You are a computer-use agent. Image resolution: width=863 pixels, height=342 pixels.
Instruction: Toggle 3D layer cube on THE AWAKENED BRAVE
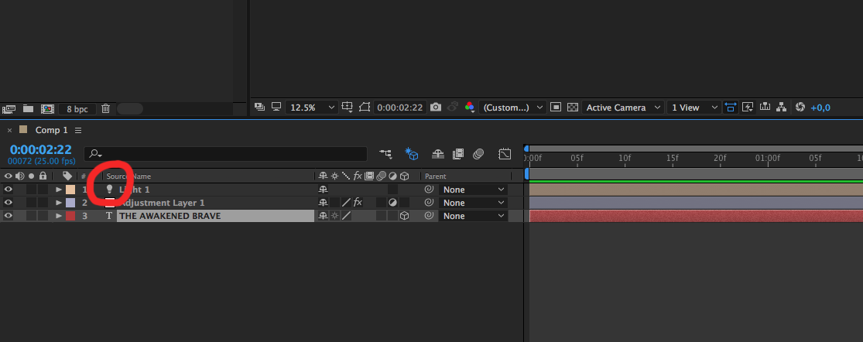[405, 216]
